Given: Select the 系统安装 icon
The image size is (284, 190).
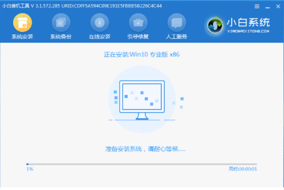Looking at the screenshot, I should tap(22, 23).
